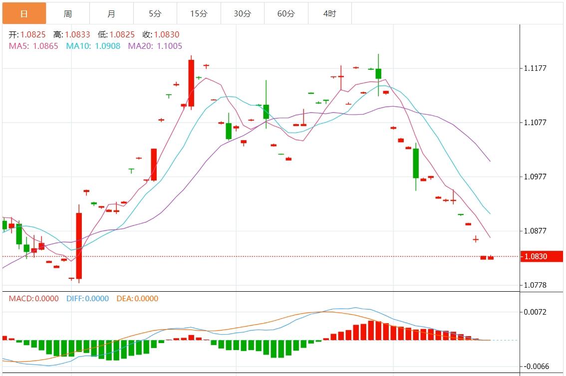566x376 pixels.
Task: Click the MA20: 1.1005 legend label
Action: (x=155, y=46)
